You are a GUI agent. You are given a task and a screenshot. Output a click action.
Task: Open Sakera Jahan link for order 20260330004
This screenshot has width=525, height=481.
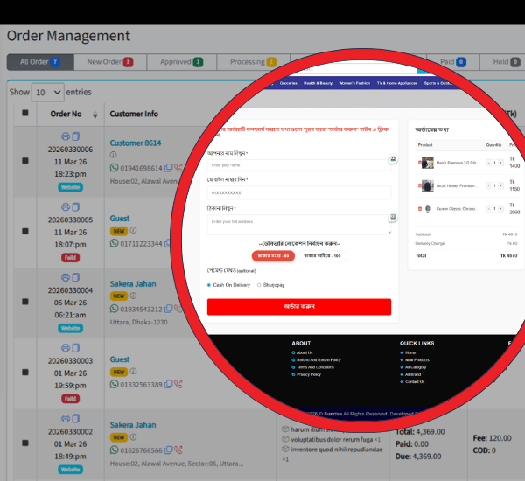point(133,284)
